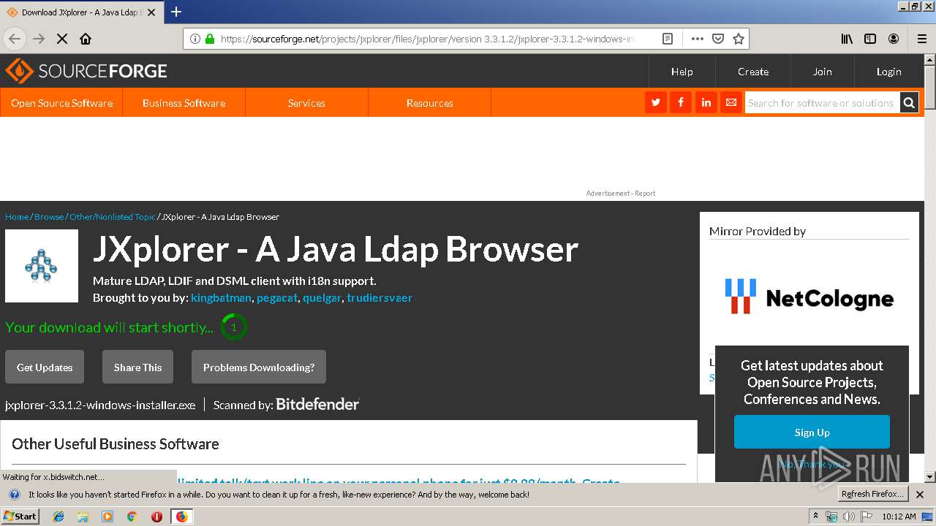
Task: Click the Firefox taskbar button
Action: point(181,517)
